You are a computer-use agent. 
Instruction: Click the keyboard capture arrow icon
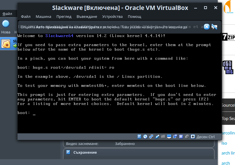(x=193, y=137)
